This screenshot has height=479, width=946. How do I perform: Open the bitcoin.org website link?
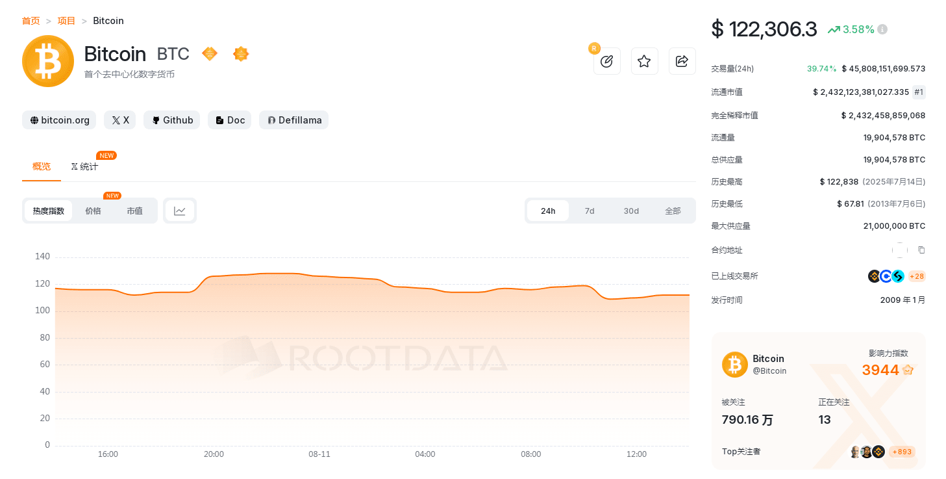point(59,120)
